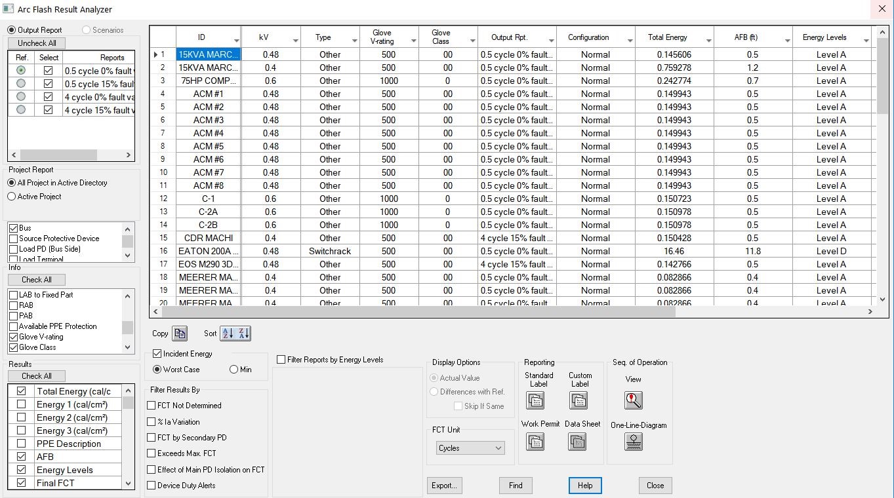The width and height of the screenshot is (894, 498).
Task: Select reference radio for 0.5 cycle 15% report
Action: click(x=22, y=83)
